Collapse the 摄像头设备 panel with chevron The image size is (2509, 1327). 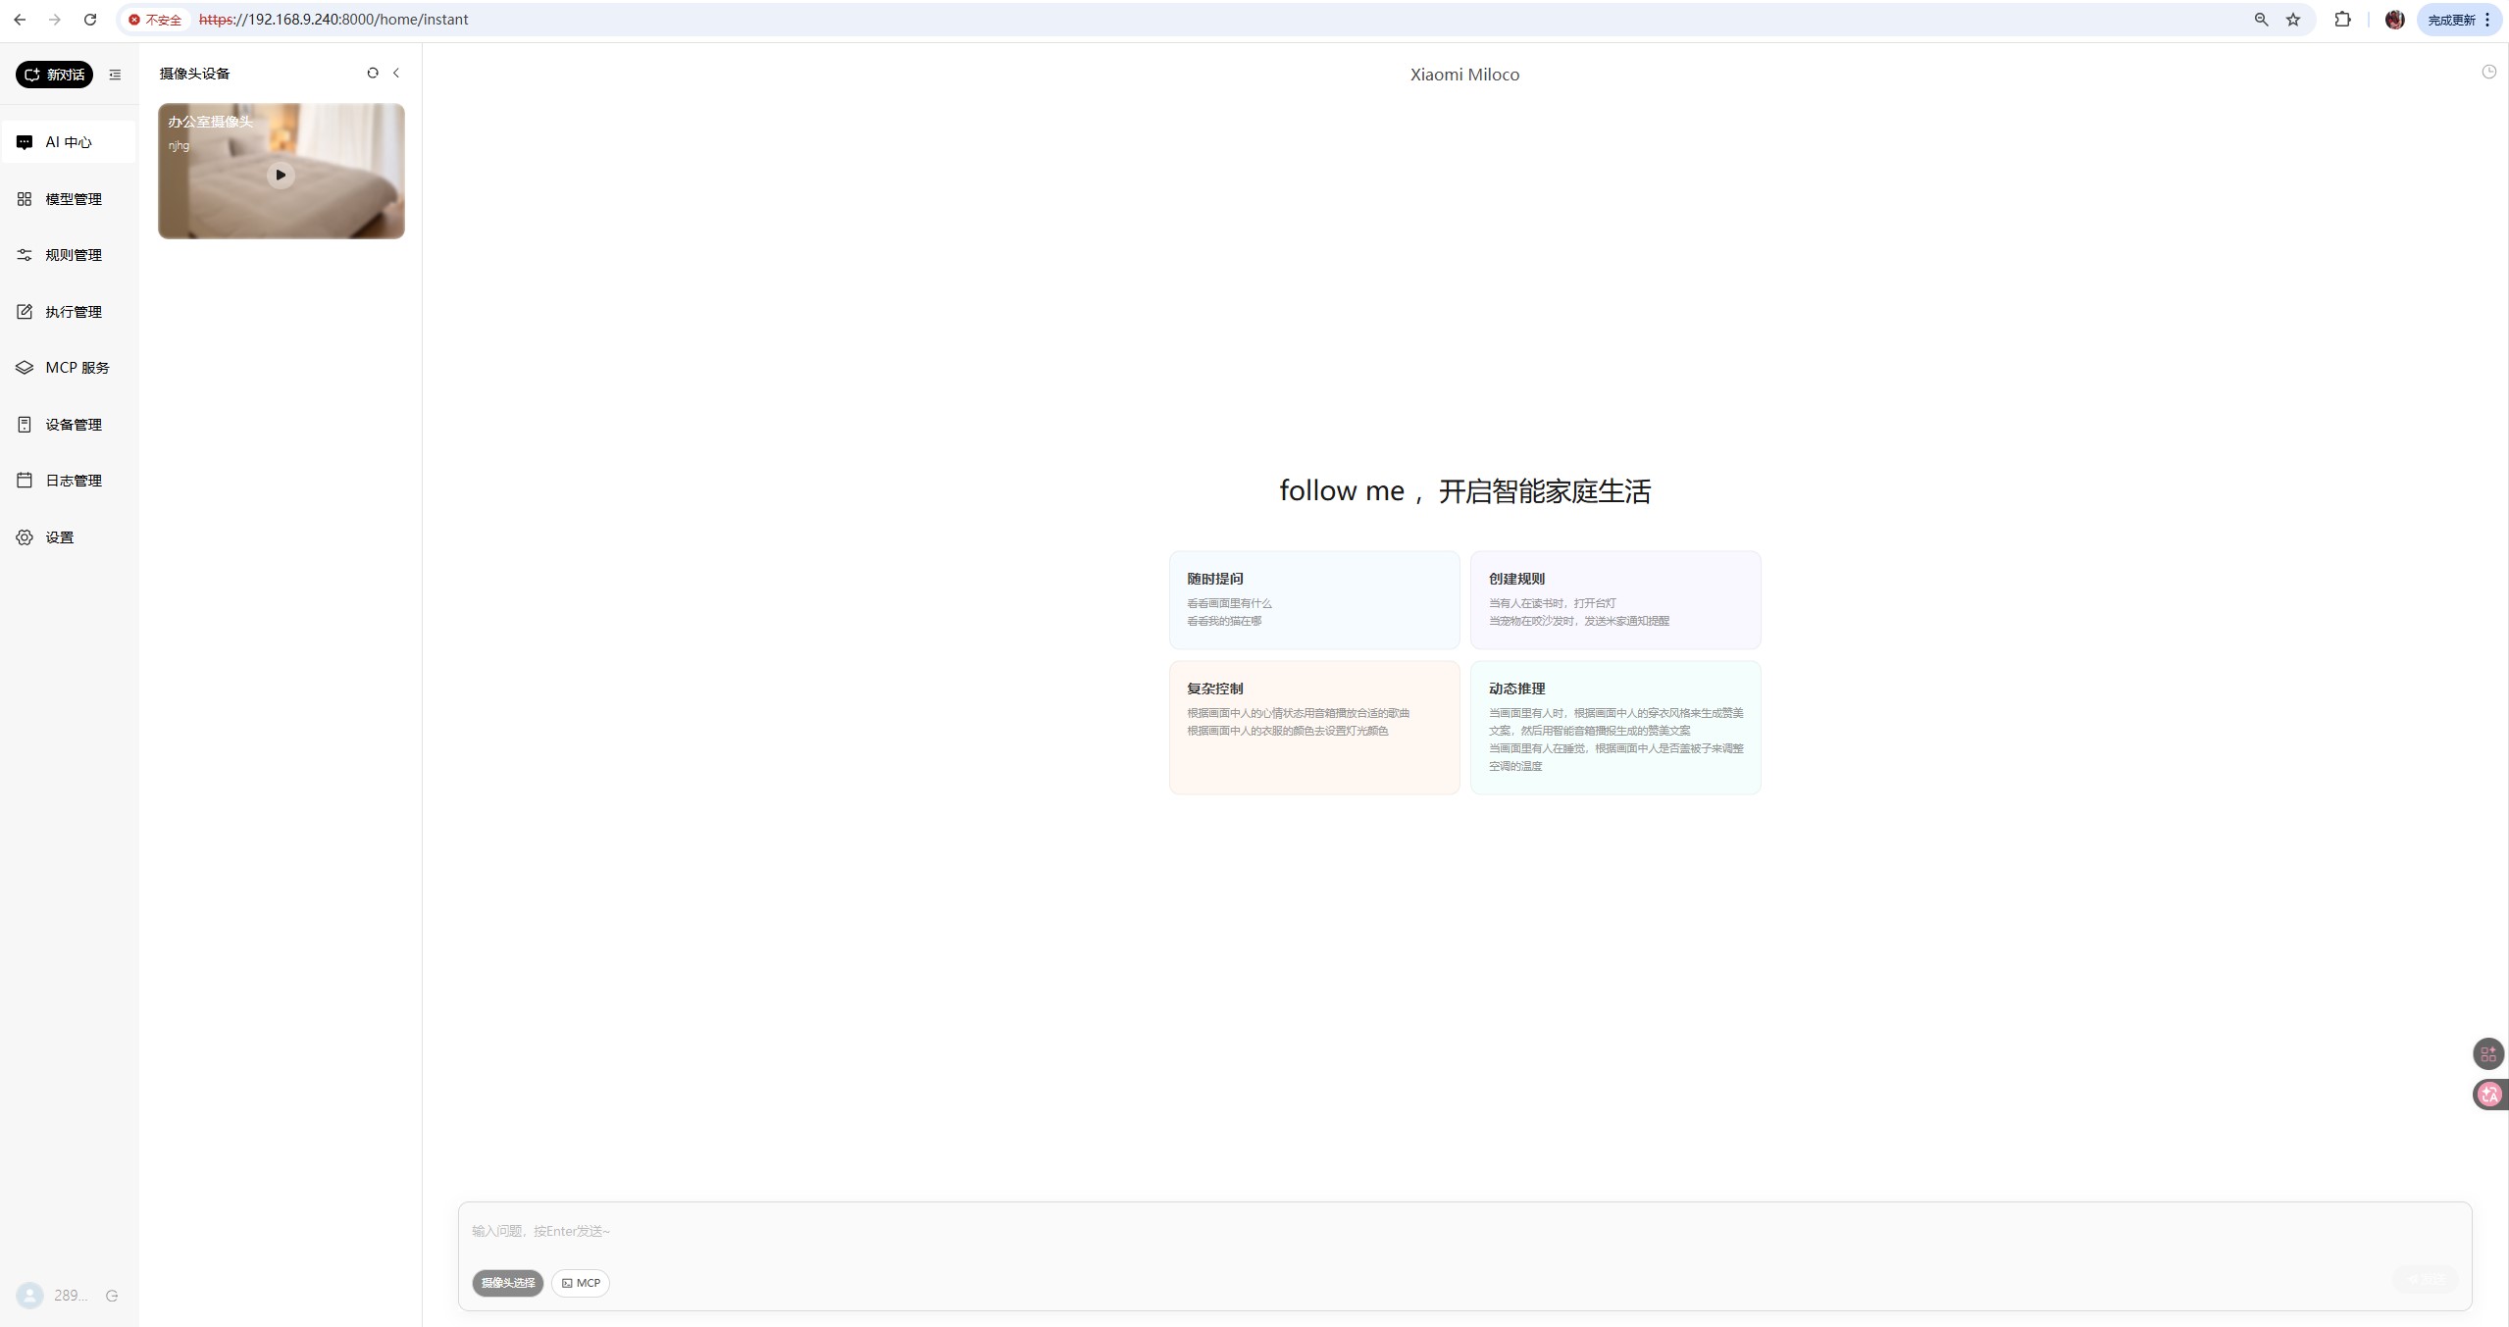(396, 73)
